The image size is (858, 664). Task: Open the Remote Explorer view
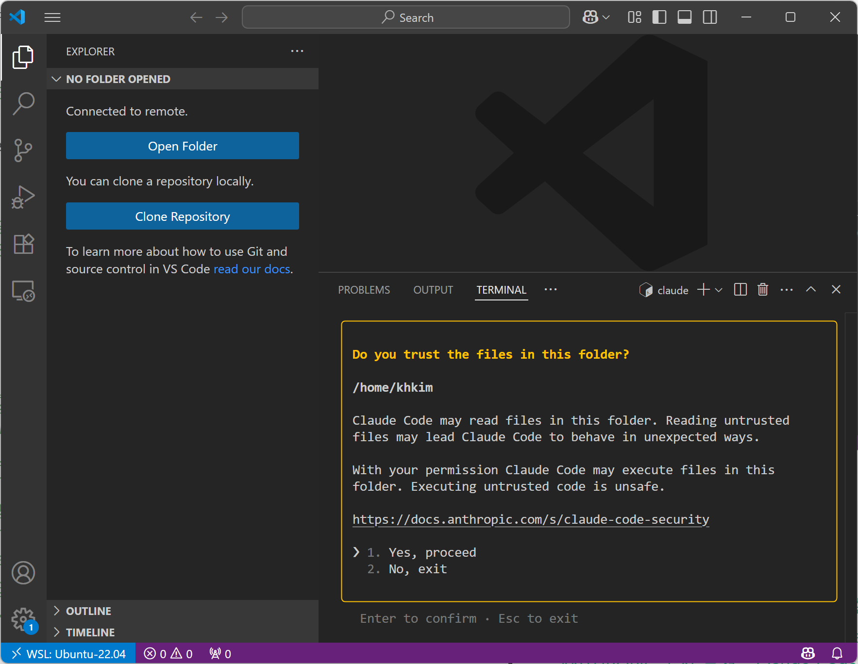23,291
